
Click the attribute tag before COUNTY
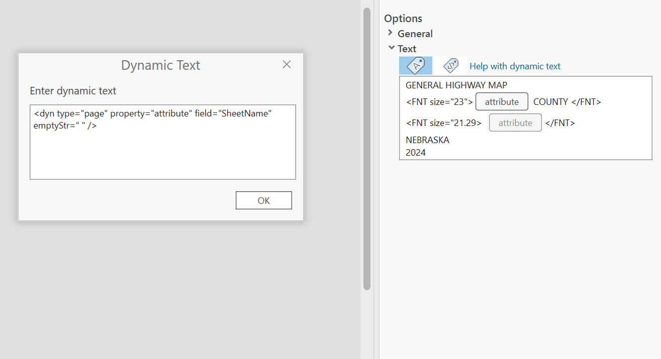(x=502, y=101)
